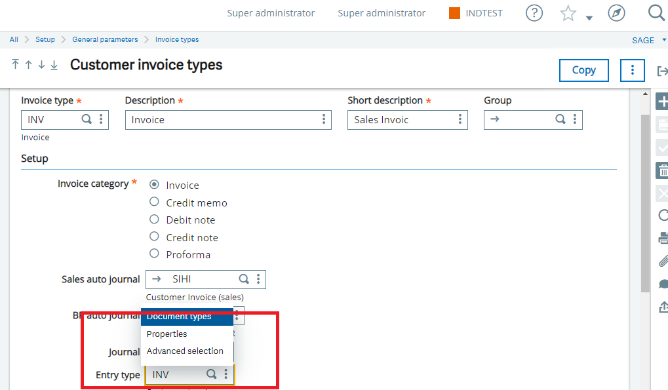
Task: Click General parameters breadcrumb link
Action: coord(106,39)
